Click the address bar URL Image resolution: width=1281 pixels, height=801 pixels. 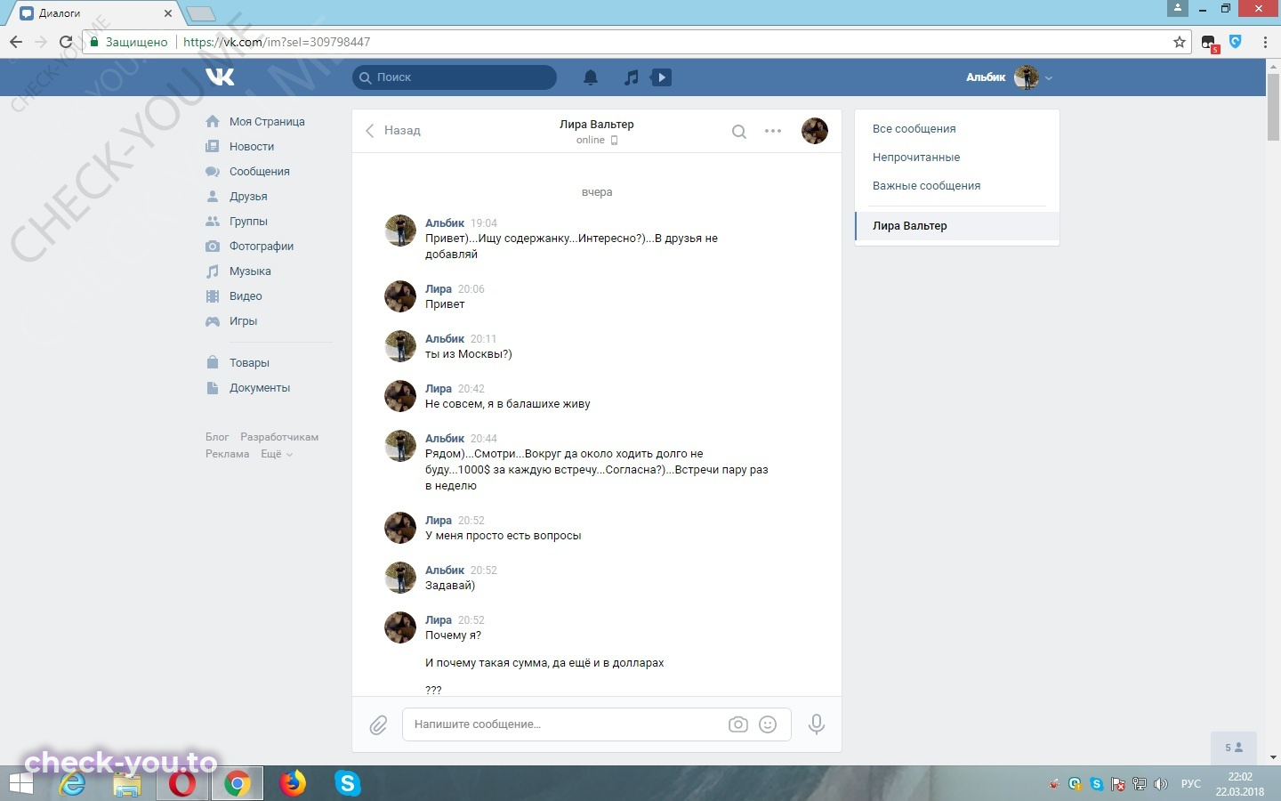277,42
